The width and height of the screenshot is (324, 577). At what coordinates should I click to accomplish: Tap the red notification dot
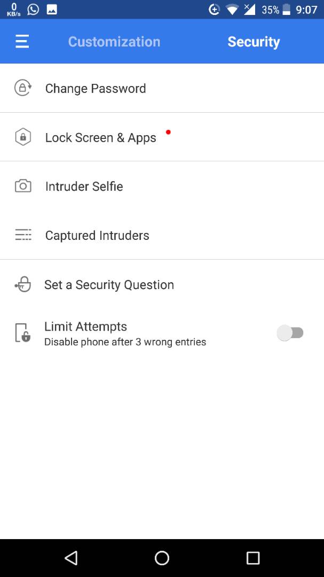168,132
